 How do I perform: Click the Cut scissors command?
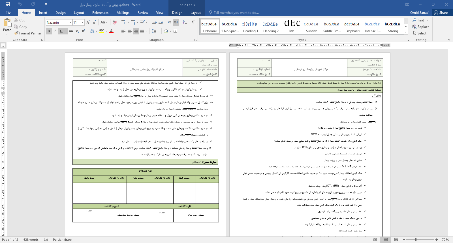20,20
